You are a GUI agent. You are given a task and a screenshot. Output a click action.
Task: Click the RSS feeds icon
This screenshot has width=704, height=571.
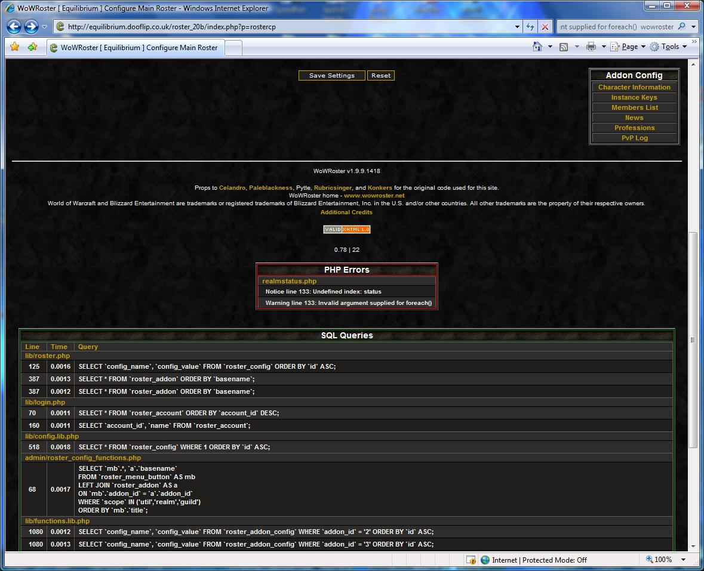coord(564,47)
